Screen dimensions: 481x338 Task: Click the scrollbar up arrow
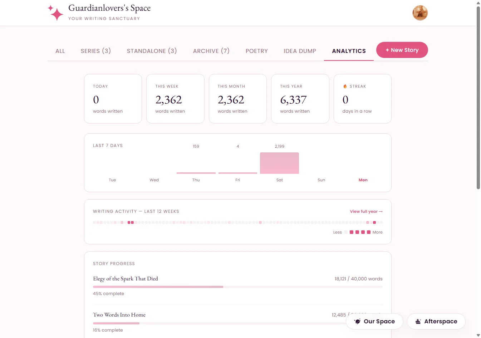[x=478, y=3]
